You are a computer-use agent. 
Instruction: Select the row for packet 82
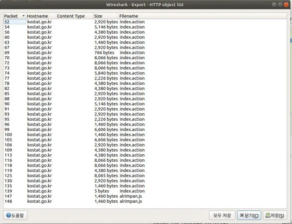click(145, 88)
